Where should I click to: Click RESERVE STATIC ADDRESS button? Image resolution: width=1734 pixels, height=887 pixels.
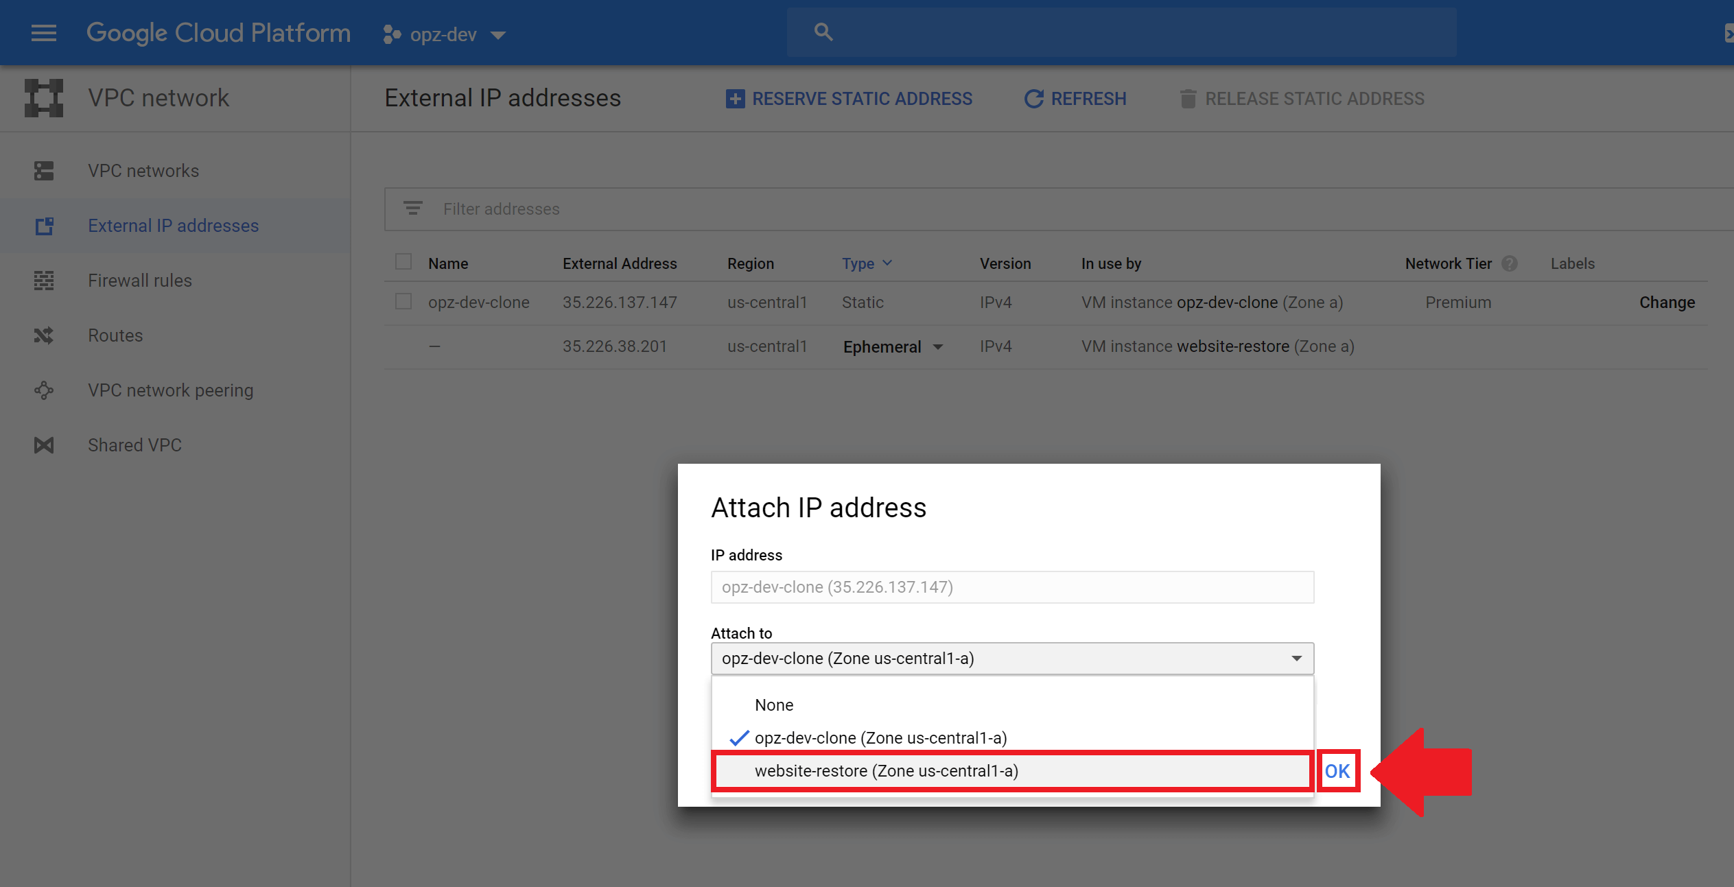click(x=849, y=99)
